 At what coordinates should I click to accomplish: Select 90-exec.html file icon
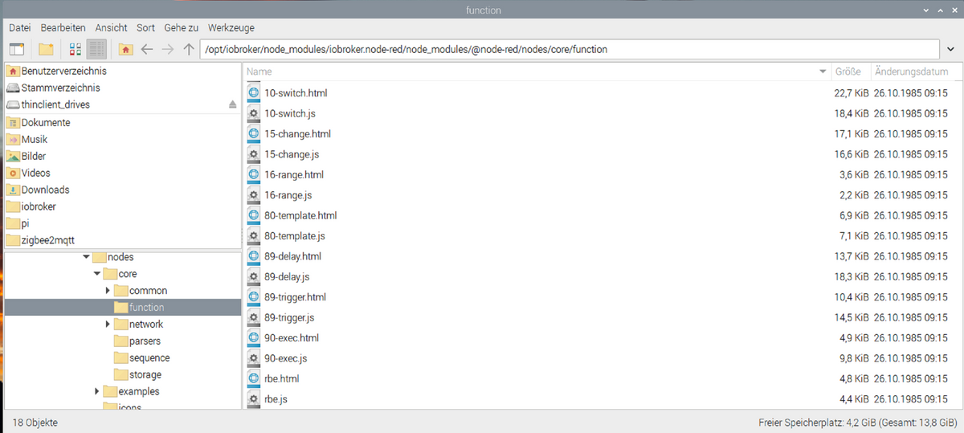tap(254, 338)
